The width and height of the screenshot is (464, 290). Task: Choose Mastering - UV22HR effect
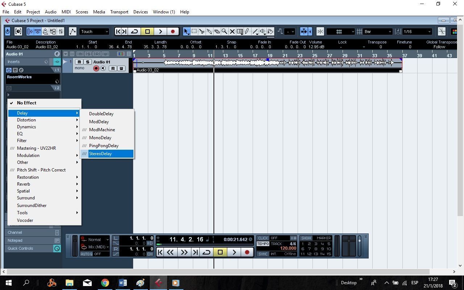44,148
